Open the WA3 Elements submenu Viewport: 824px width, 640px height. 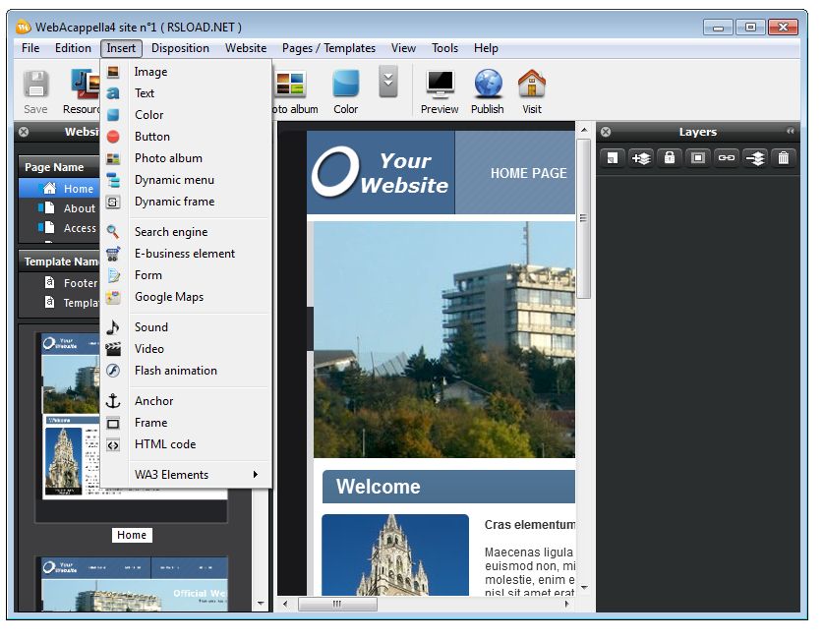click(187, 475)
